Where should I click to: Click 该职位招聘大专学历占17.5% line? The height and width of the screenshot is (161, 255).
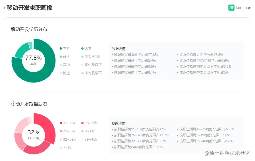point(200,55)
